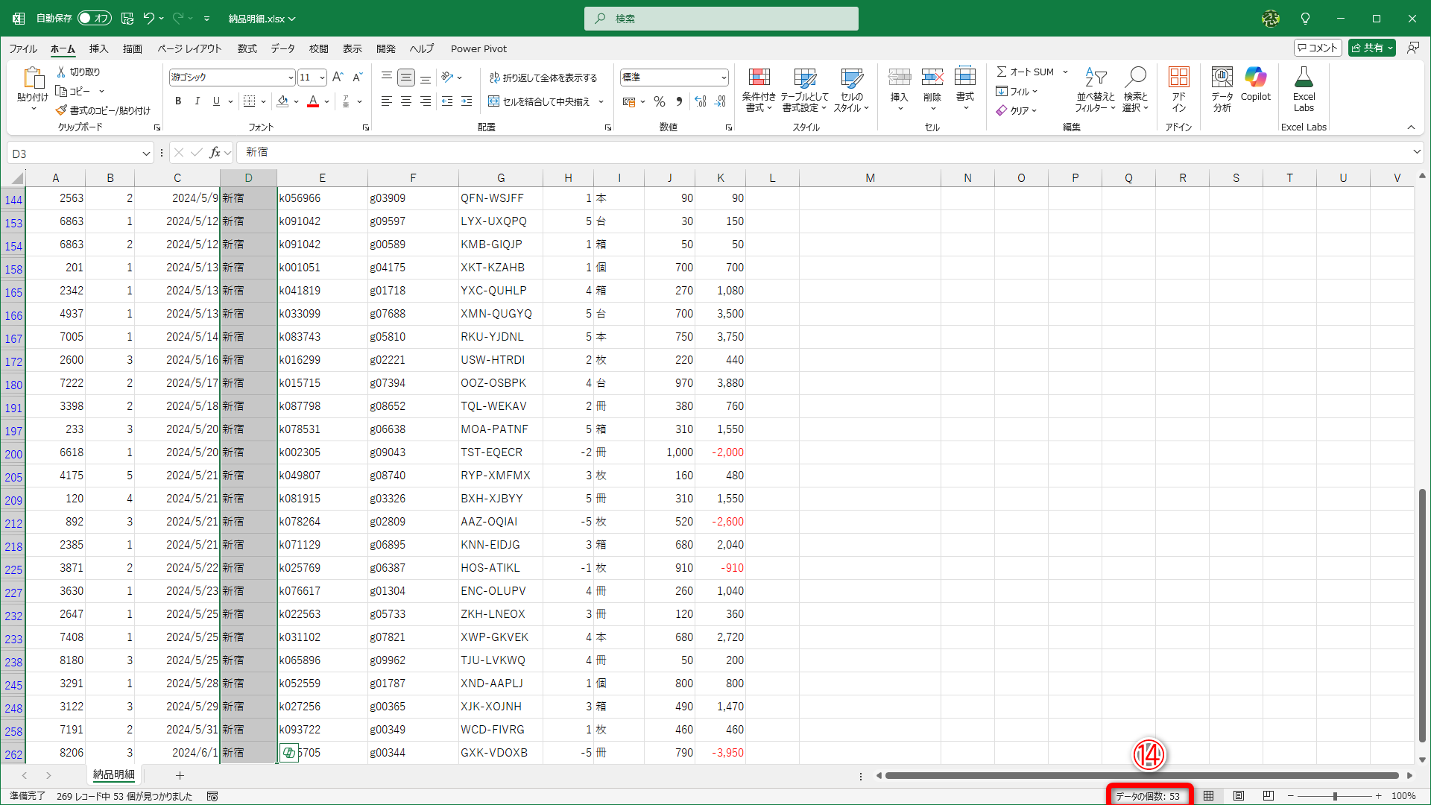The height and width of the screenshot is (805, 1431).
Task: Apply bold formatting with B icon
Action: [178, 101]
